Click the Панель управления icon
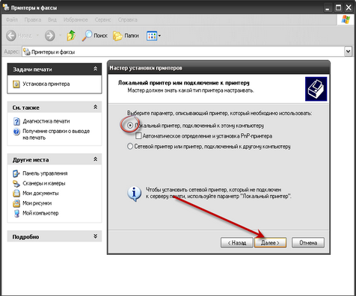Screen dimensions: 356x296 (x=16, y=173)
